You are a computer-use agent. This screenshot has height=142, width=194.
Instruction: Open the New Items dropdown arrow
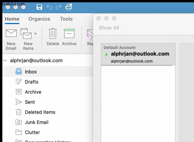(35, 33)
